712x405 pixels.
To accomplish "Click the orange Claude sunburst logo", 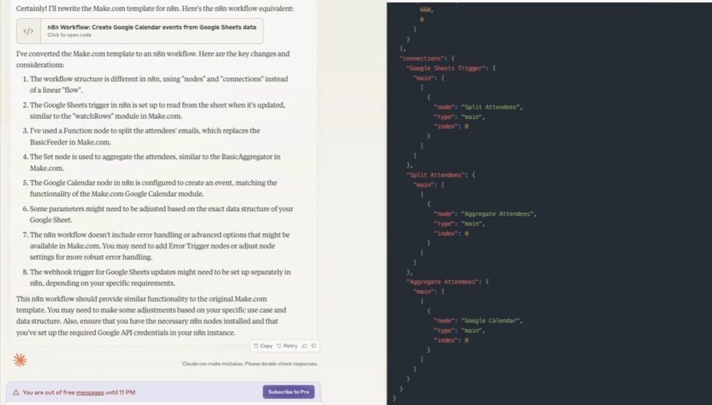I will tap(19, 360).
